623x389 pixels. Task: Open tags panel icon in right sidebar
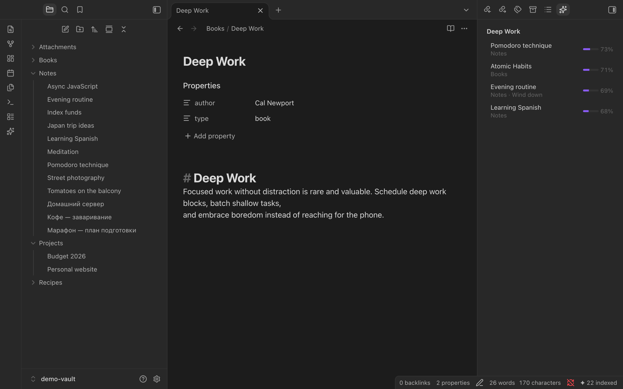pyautogui.click(x=518, y=10)
